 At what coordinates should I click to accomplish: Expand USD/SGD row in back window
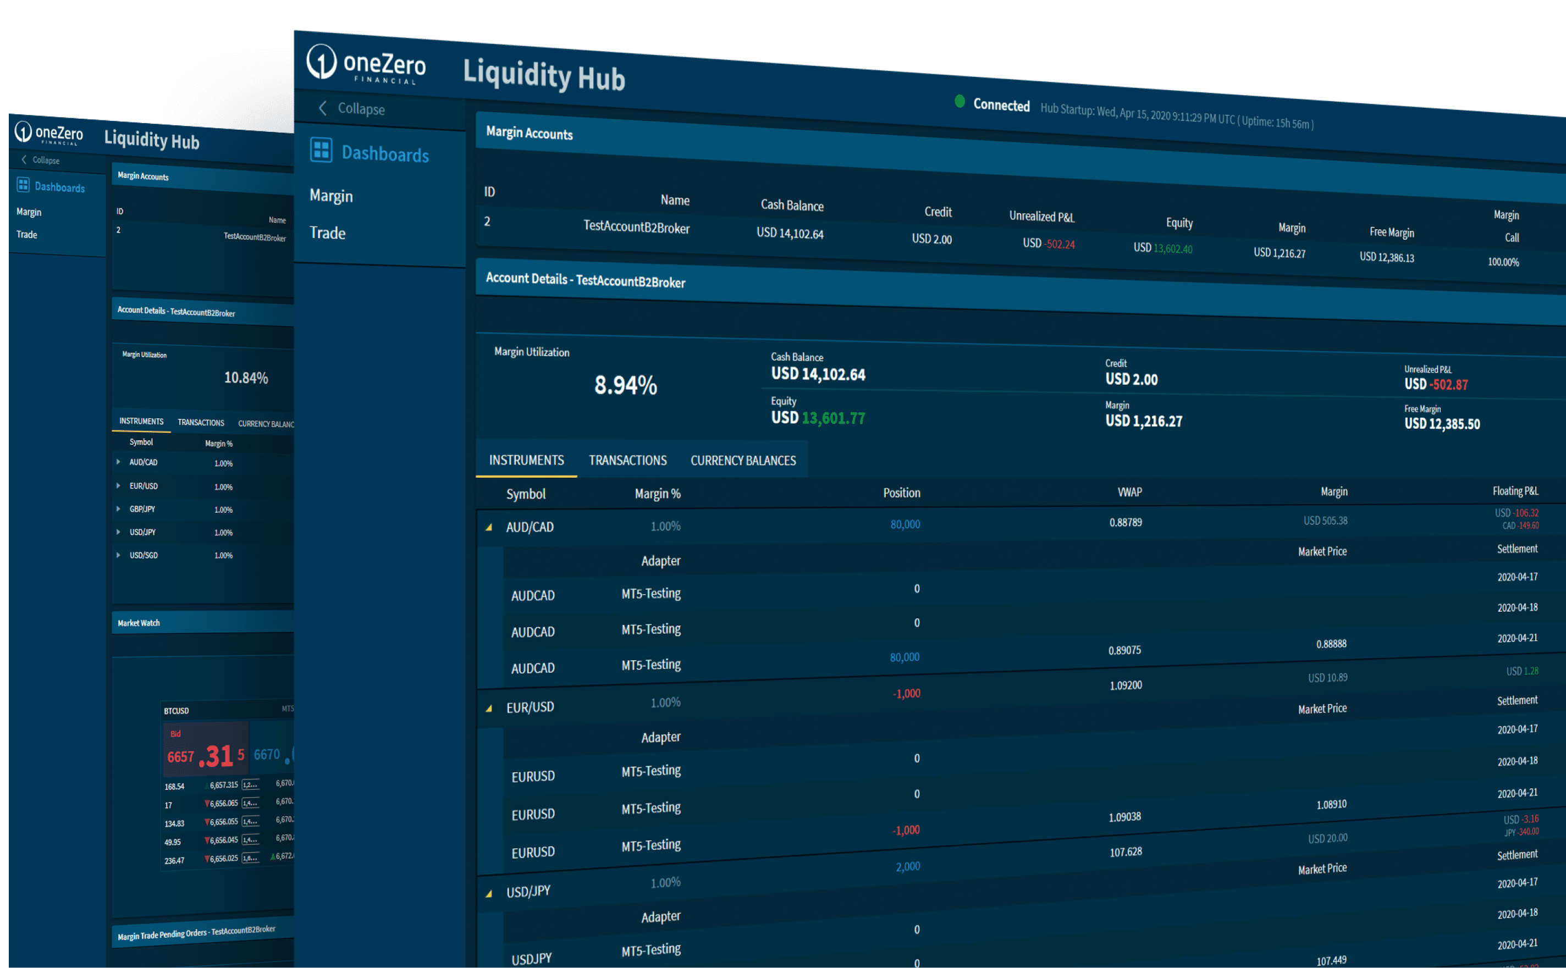[118, 555]
